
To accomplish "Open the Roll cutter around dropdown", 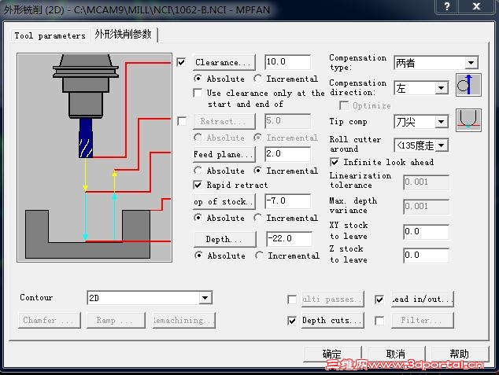I will coord(441,145).
